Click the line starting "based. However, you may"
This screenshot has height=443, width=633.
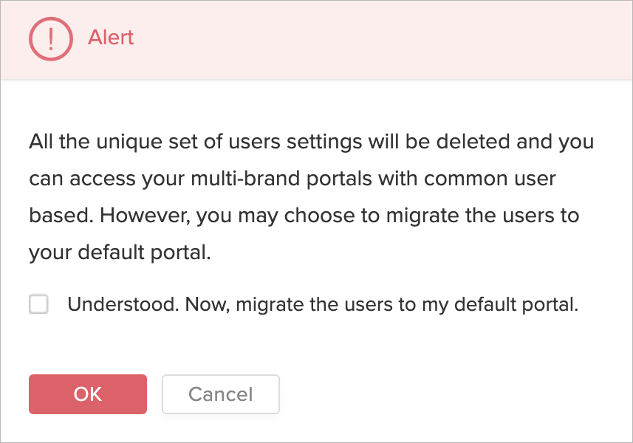304,216
